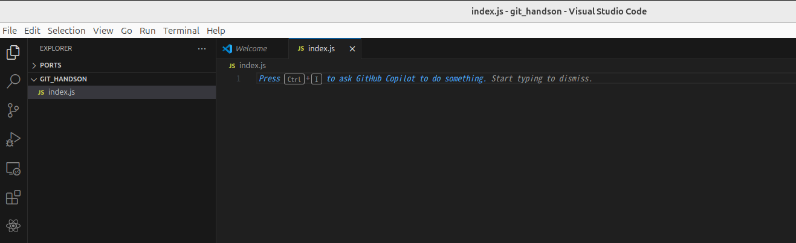
Task: Select index.js file in Explorer tree
Action: tap(121, 92)
